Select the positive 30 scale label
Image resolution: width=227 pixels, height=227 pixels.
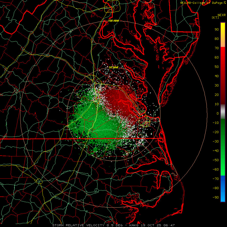[x=217, y=86]
